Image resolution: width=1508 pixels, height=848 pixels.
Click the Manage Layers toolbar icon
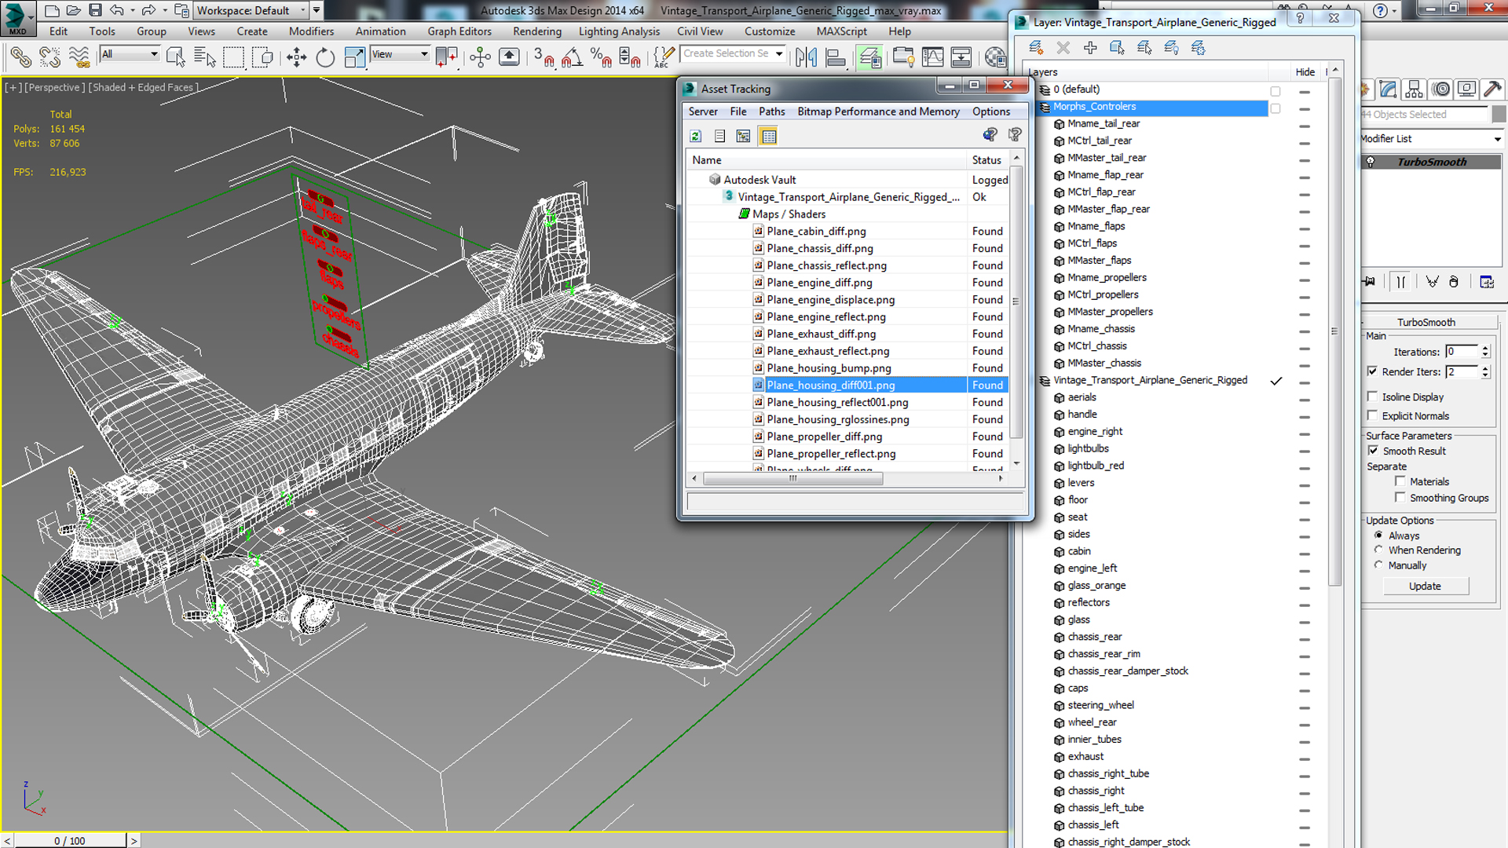(x=869, y=57)
